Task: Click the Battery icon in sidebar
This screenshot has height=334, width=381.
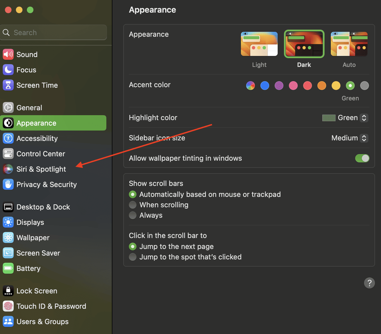Action: pyautogui.click(x=8, y=268)
